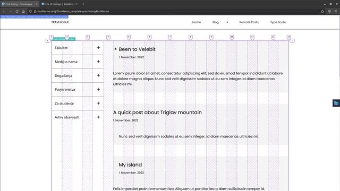Open the padlock site information icon
The image size is (340, 191).
click(35, 11)
